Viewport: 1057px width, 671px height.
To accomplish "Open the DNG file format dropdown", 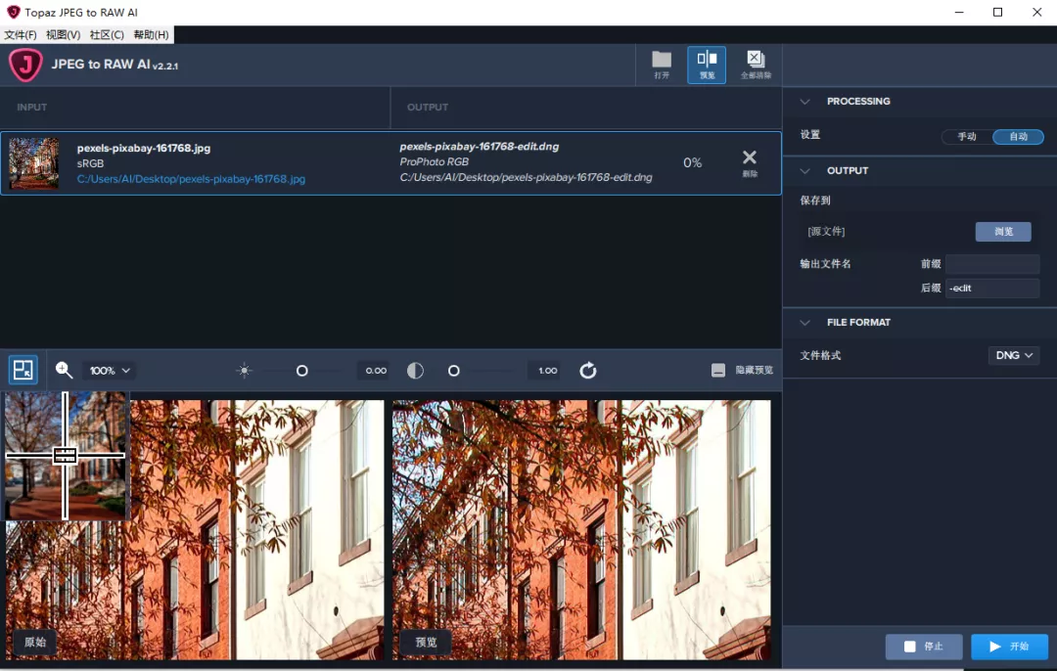I will [1014, 355].
